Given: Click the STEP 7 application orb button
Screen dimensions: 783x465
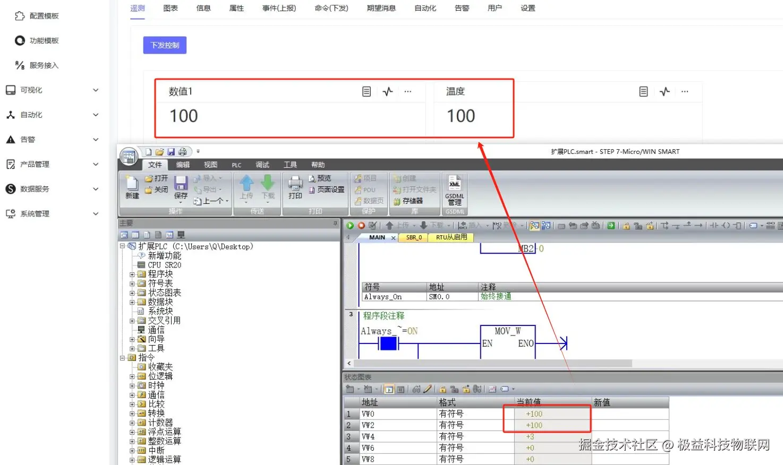Looking at the screenshot, I should 128,156.
